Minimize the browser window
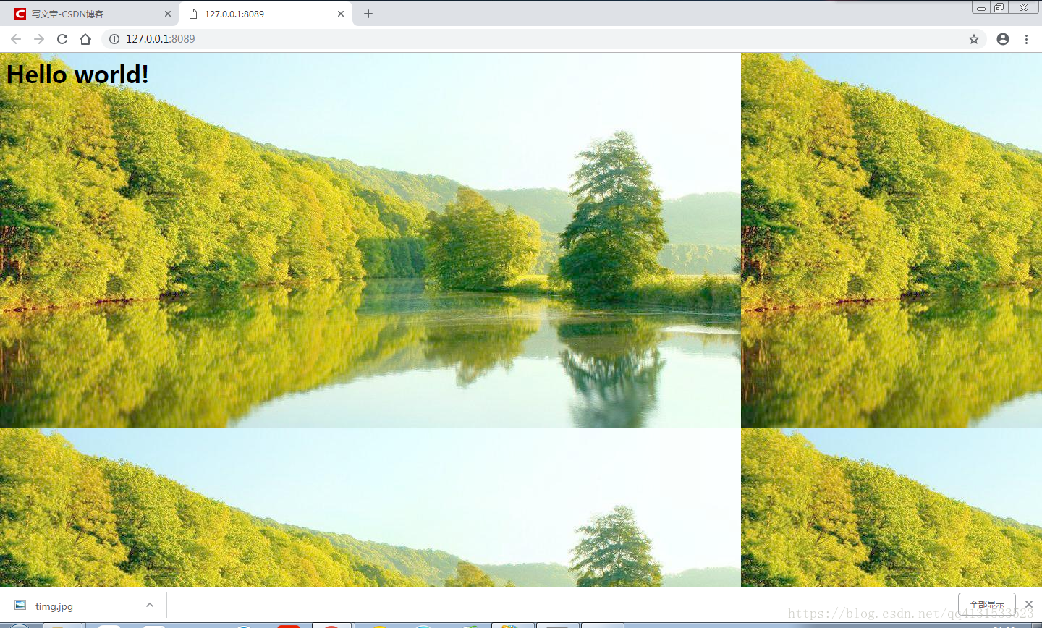 coord(981,8)
